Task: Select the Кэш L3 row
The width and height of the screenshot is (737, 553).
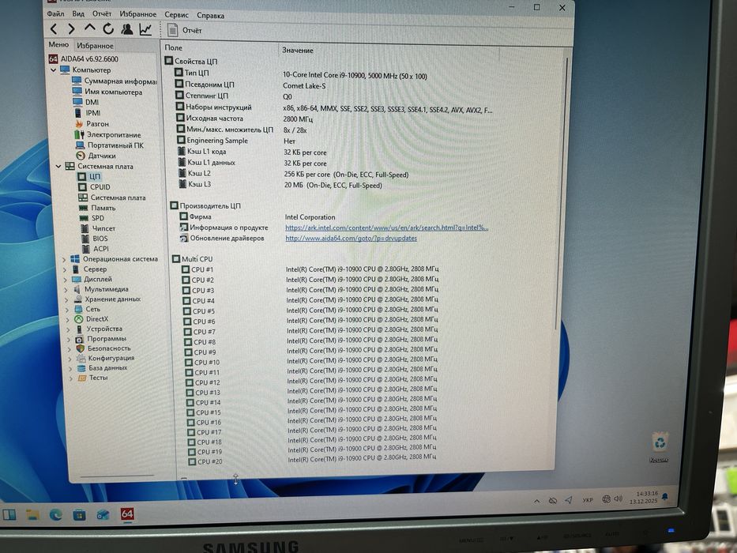Action: point(280,185)
